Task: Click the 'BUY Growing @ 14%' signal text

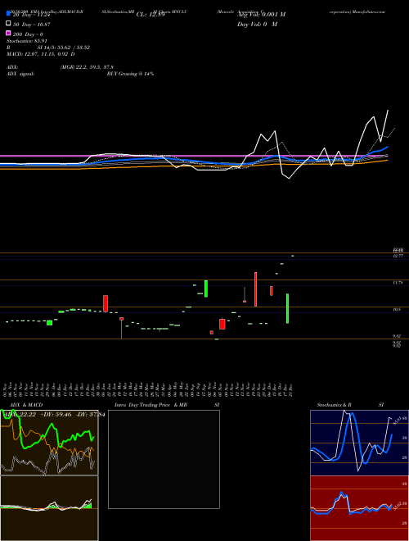Action: coord(130,74)
